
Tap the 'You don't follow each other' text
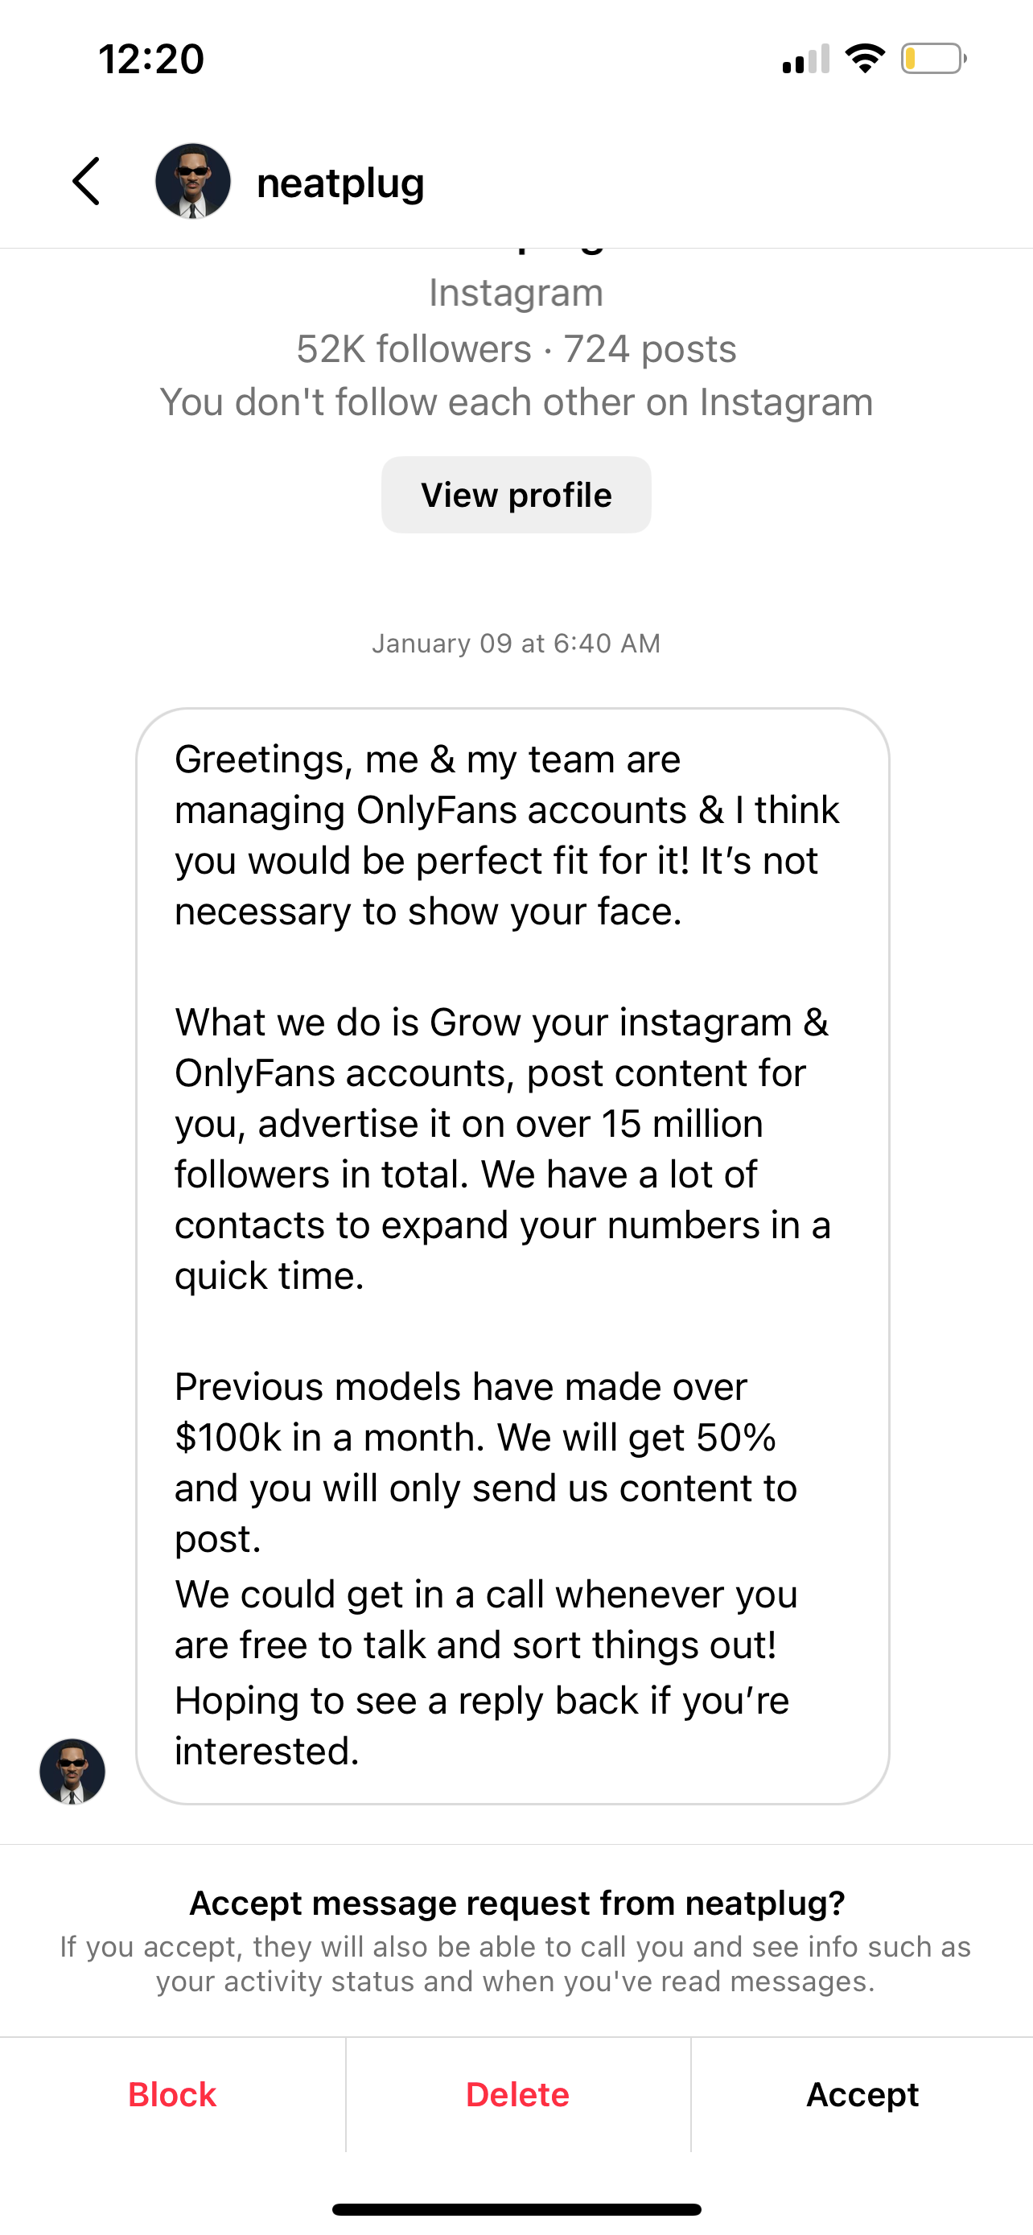coord(516,401)
